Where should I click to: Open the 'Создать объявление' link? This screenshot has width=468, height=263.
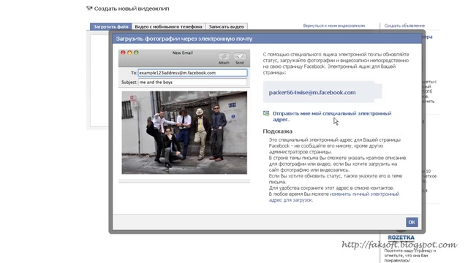(404, 26)
